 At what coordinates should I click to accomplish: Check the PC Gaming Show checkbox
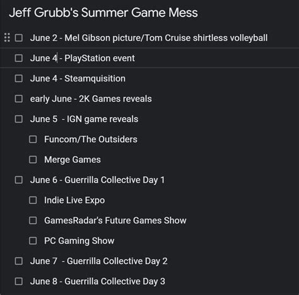pyautogui.click(x=33, y=241)
